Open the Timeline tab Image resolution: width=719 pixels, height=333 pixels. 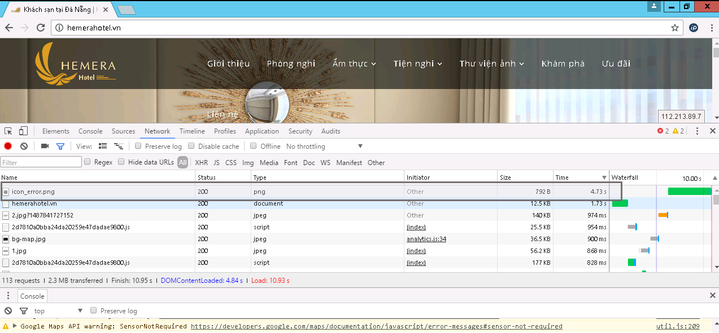point(192,131)
